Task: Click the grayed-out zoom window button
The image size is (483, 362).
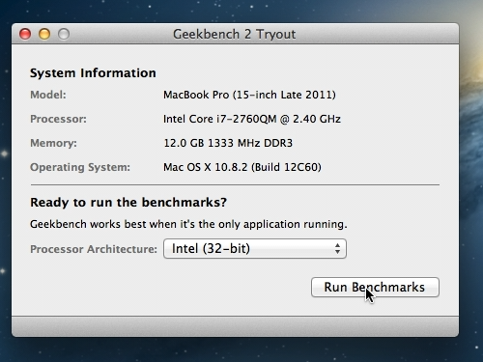Action: pyautogui.click(x=64, y=34)
